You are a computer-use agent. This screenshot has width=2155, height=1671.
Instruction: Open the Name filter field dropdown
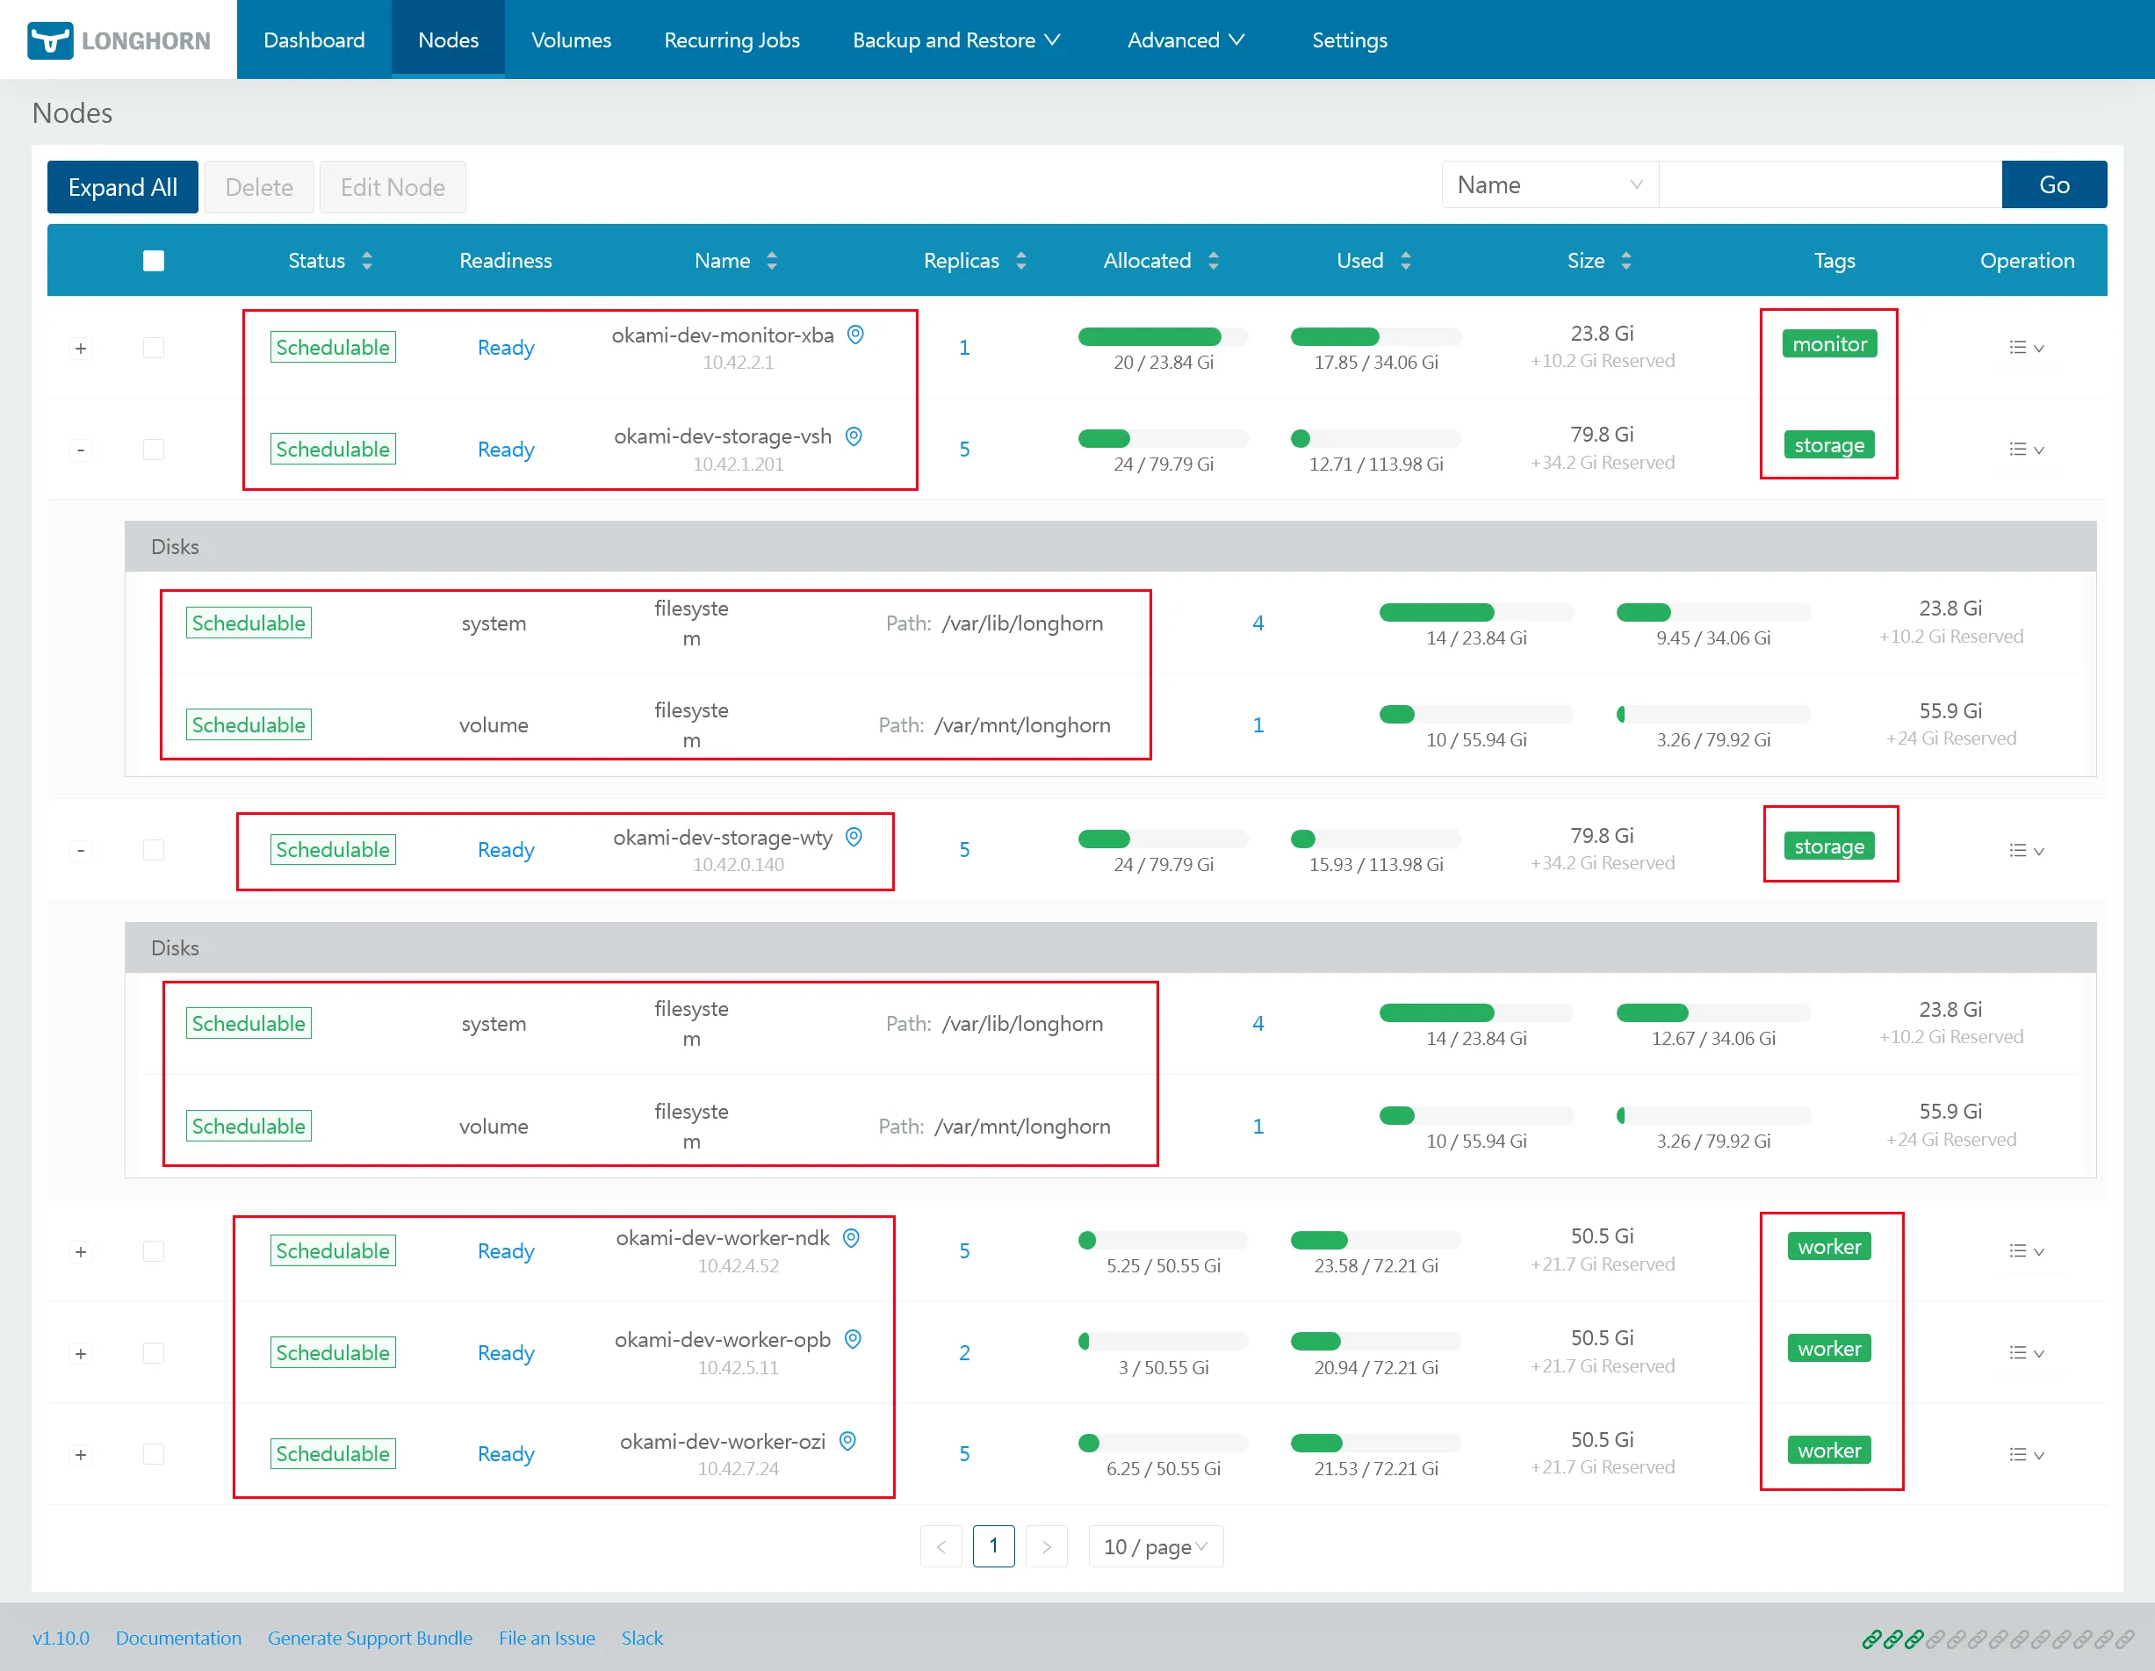click(x=1549, y=184)
